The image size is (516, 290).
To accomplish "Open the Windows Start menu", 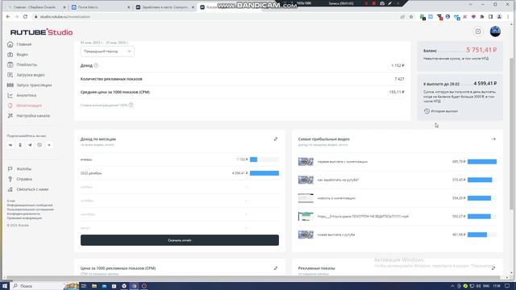I will (5, 286).
